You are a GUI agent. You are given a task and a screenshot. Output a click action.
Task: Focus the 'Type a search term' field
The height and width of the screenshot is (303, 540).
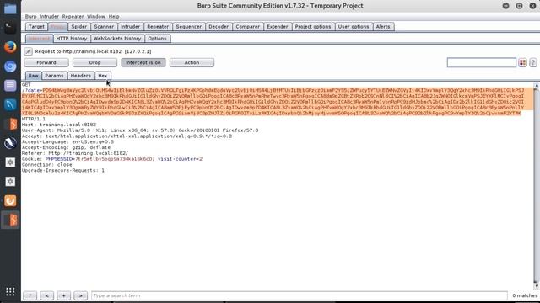[300, 295]
